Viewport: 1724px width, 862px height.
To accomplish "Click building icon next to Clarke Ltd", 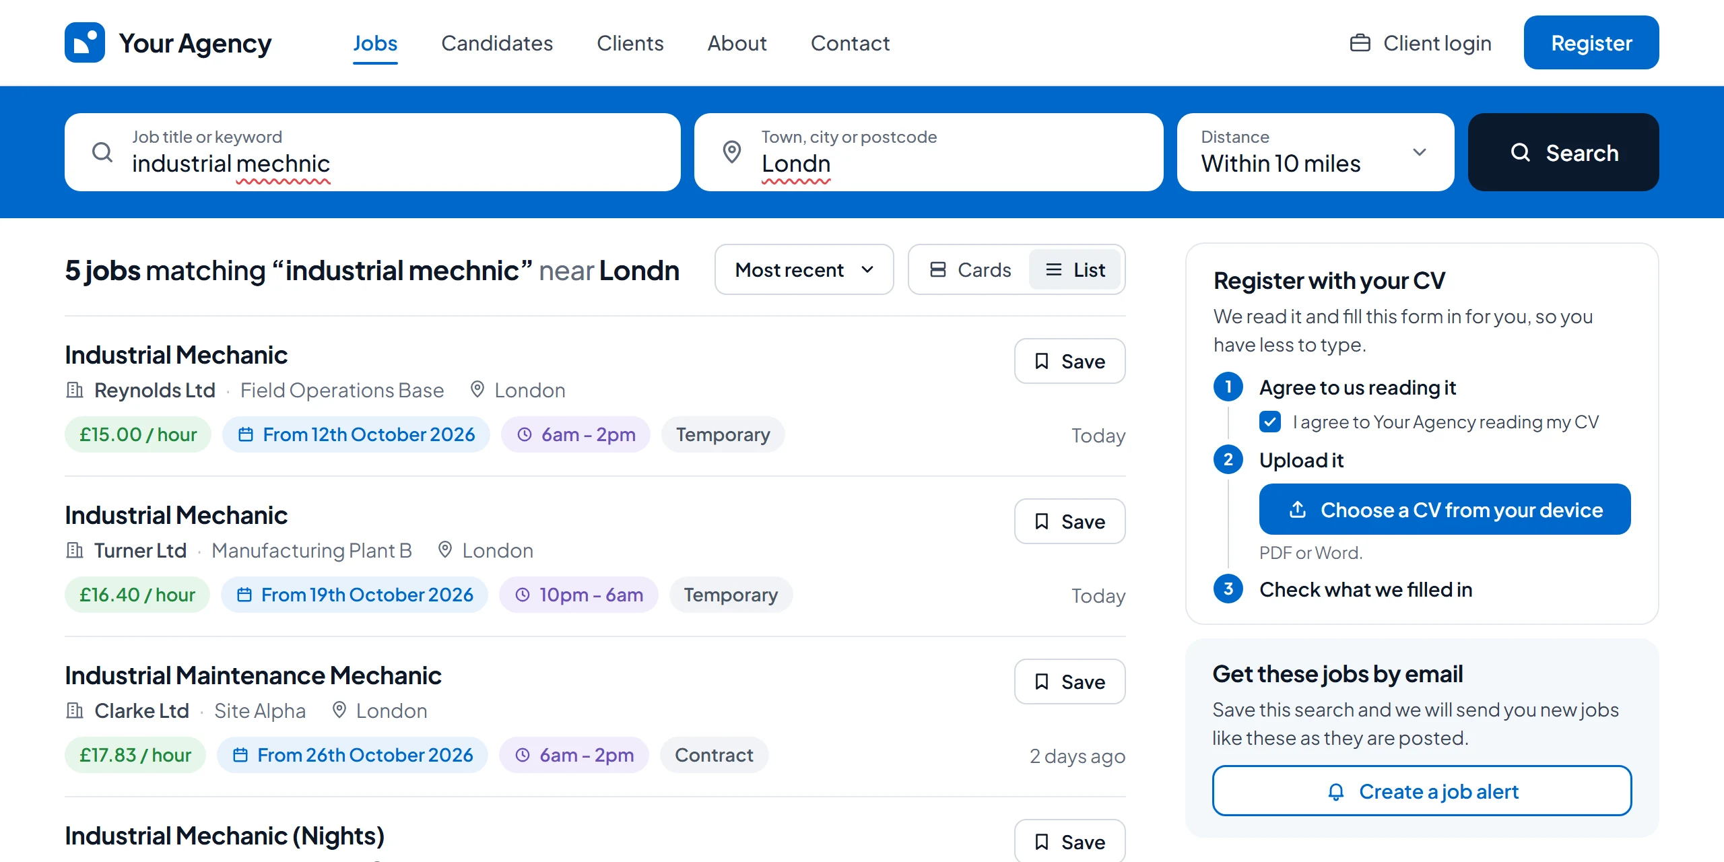I will click(75, 710).
